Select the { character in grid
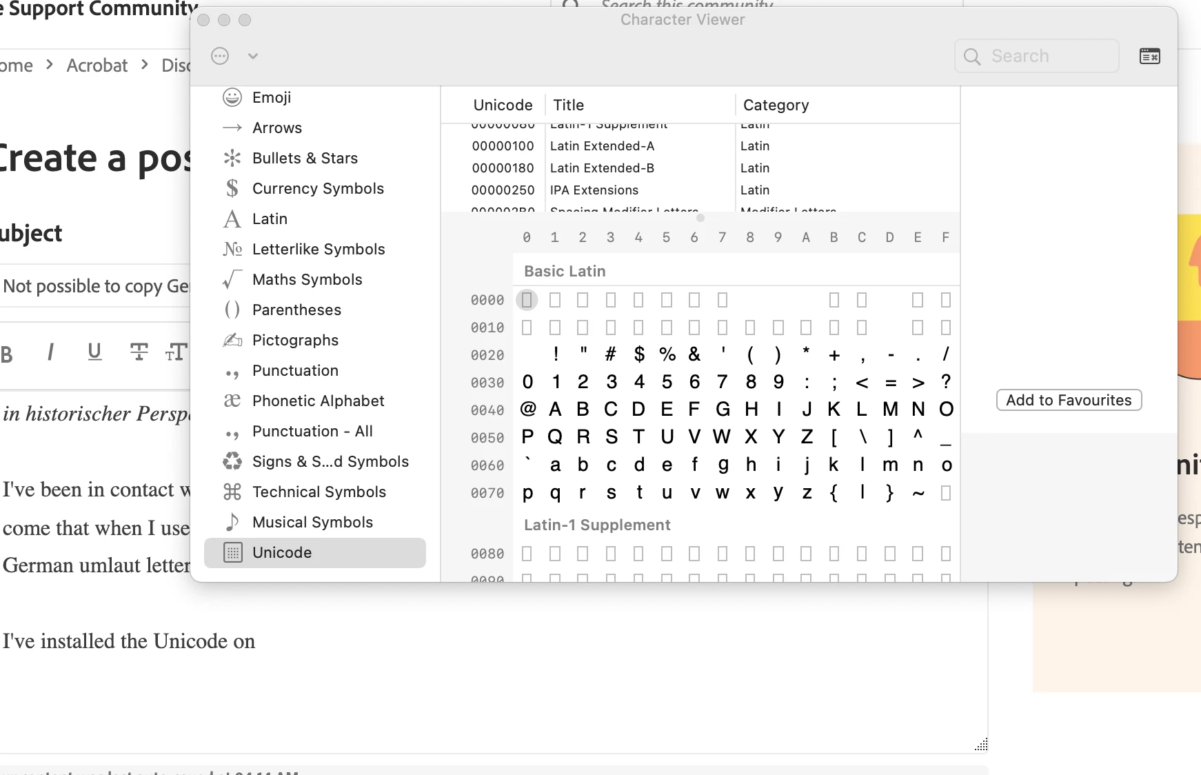 834,492
